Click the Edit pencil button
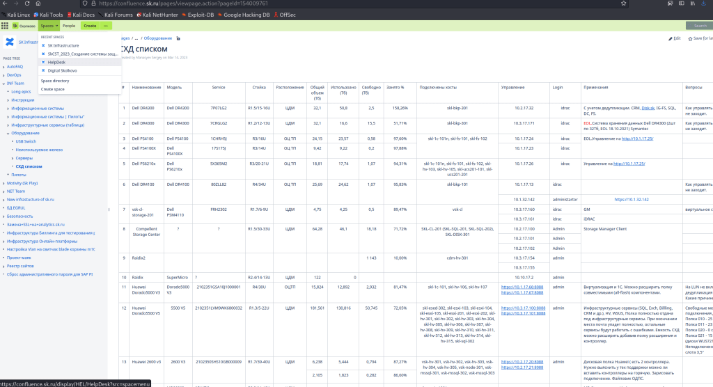The width and height of the screenshot is (713, 387). coord(674,38)
